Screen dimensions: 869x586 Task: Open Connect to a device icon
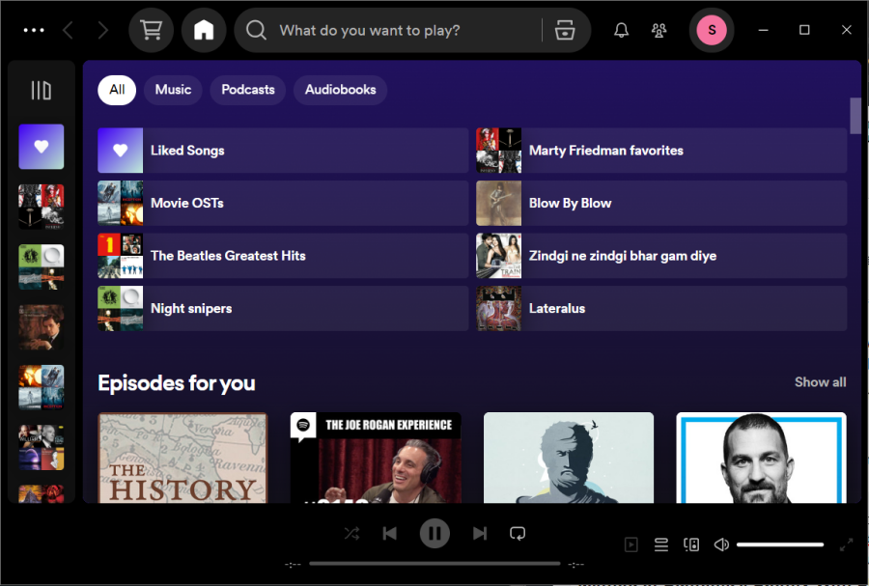[x=691, y=544]
